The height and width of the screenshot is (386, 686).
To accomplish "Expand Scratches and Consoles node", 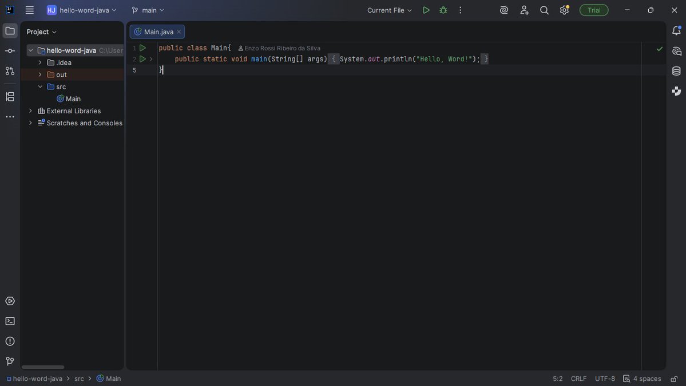I will (31, 123).
